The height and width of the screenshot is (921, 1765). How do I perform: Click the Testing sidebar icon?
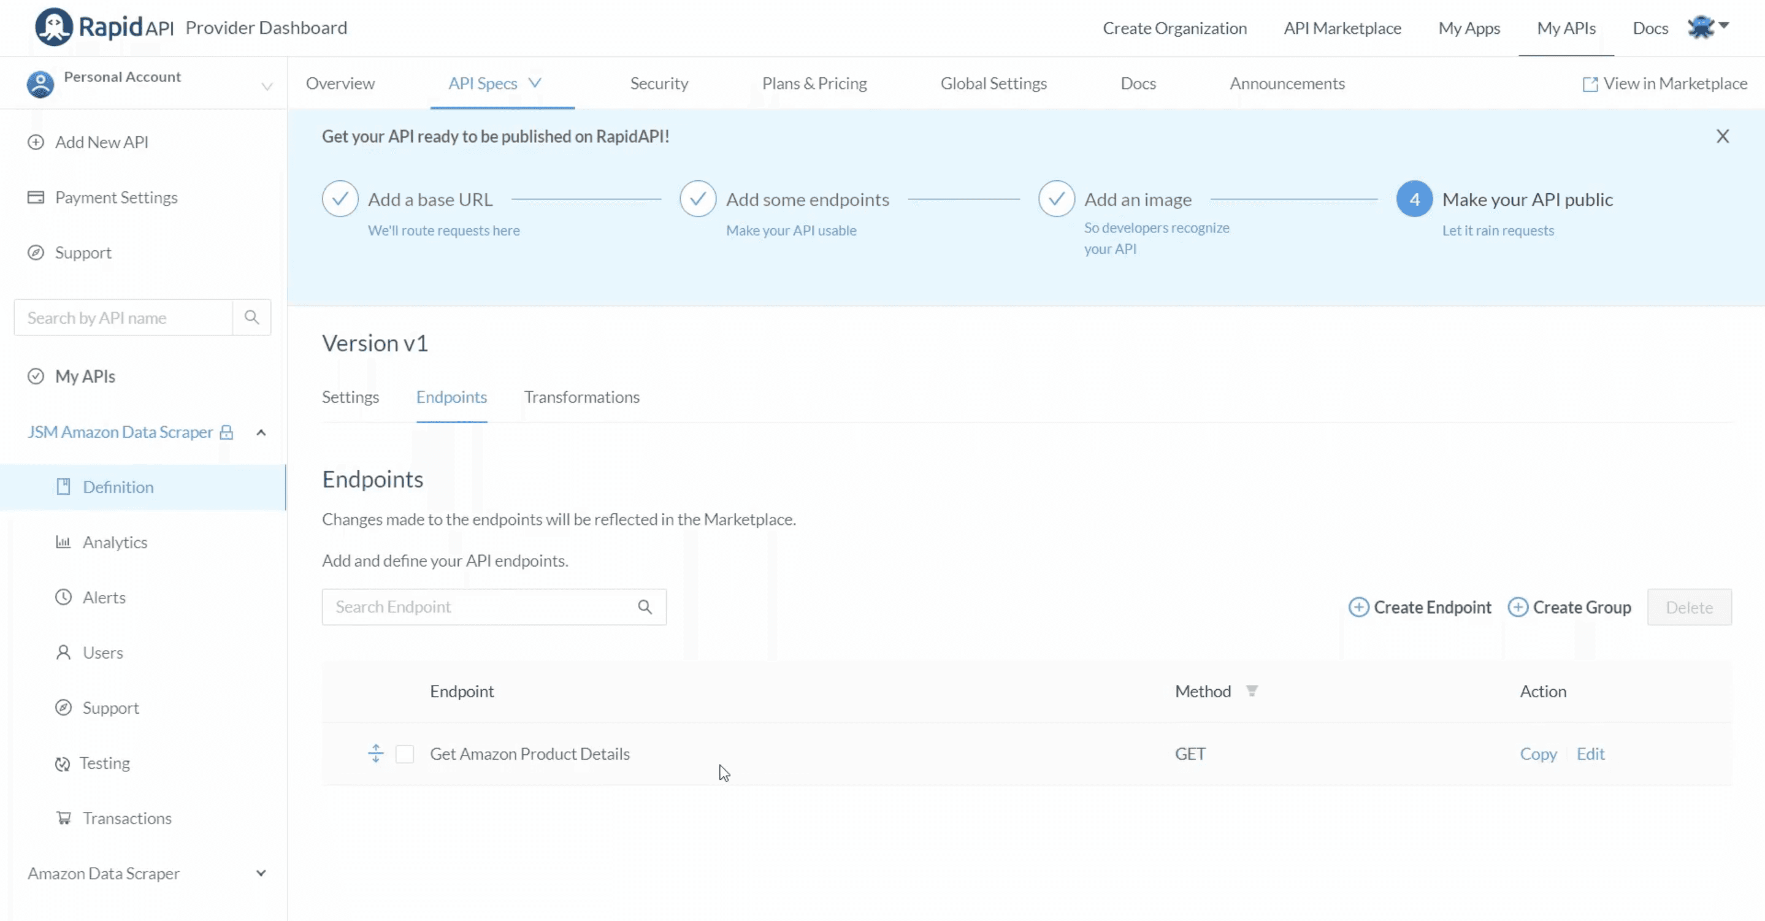(63, 763)
